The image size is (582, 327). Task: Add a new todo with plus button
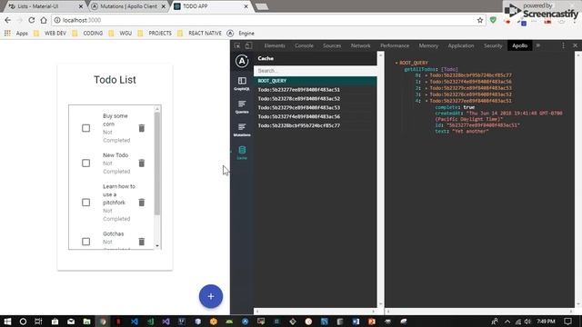(211, 296)
